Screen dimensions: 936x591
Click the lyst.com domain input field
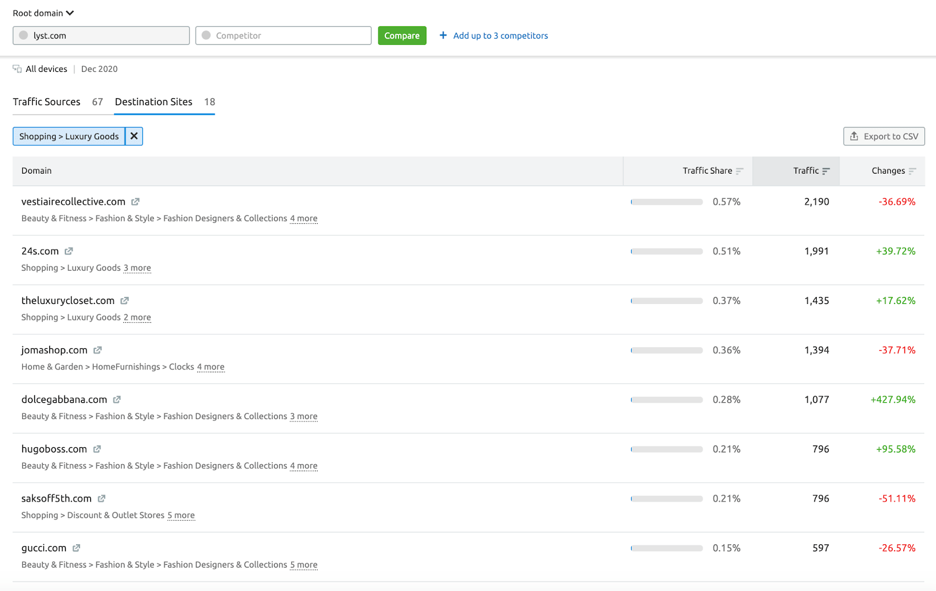pyautogui.click(x=101, y=36)
